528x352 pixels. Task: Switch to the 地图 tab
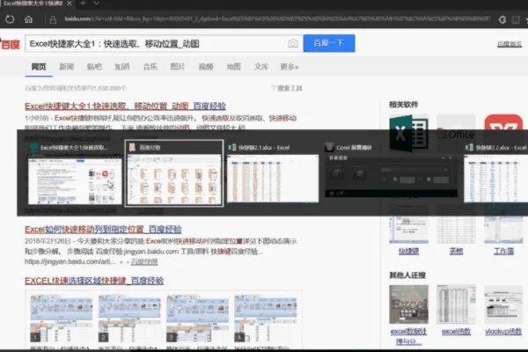coord(233,67)
